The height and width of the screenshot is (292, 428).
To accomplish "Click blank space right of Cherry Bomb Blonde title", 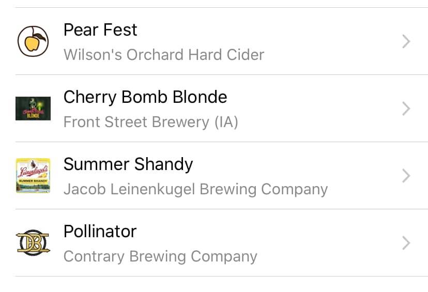I will pyautogui.click(x=311, y=97).
